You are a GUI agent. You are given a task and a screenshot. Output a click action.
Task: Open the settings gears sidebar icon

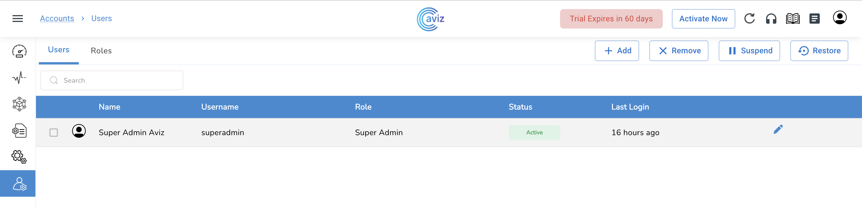click(19, 157)
